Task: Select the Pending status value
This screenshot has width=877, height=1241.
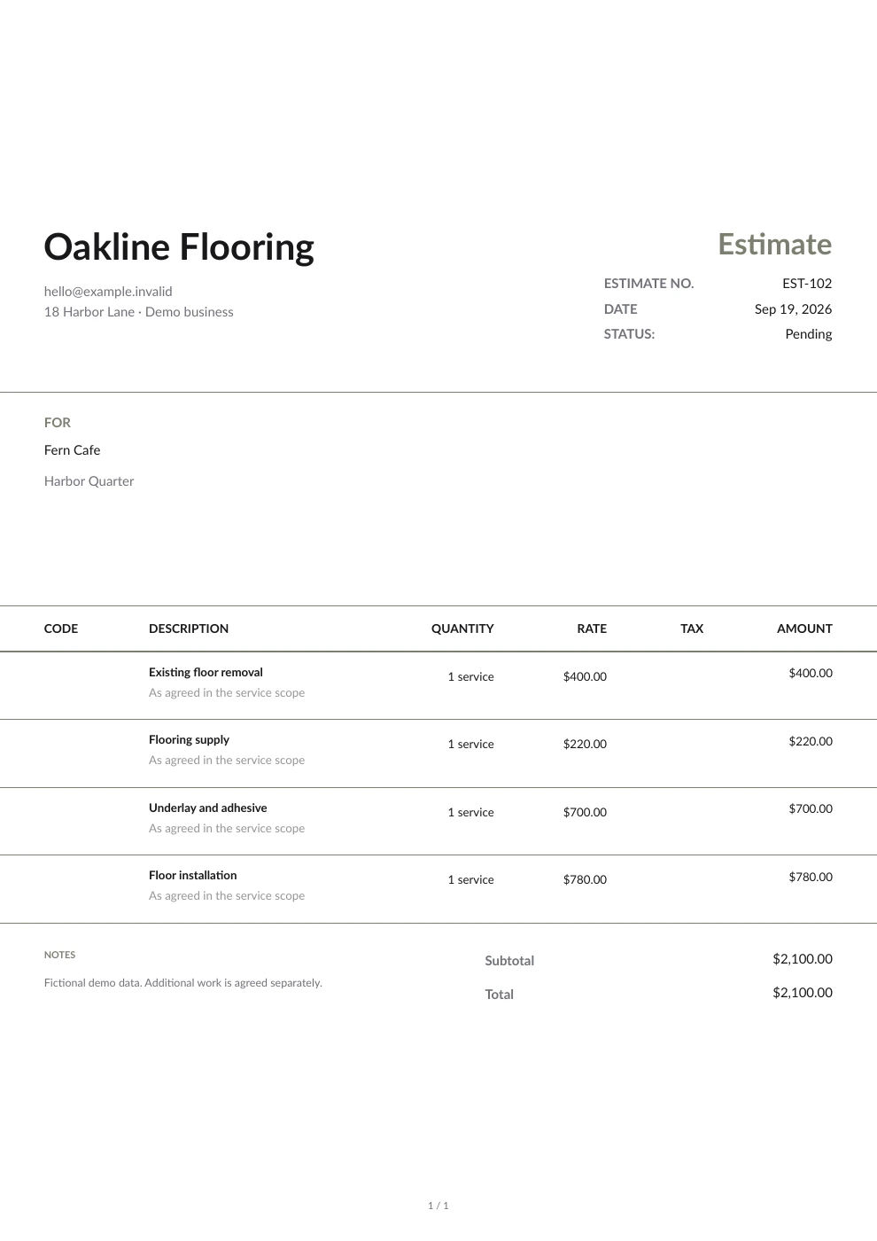Action: (809, 334)
